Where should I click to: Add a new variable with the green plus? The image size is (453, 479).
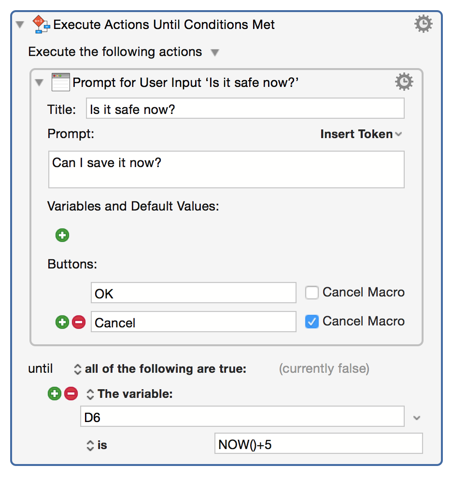pos(62,235)
